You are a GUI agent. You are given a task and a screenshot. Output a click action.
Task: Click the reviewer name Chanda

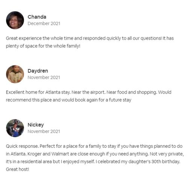pyautogui.click(x=37, y=17)
